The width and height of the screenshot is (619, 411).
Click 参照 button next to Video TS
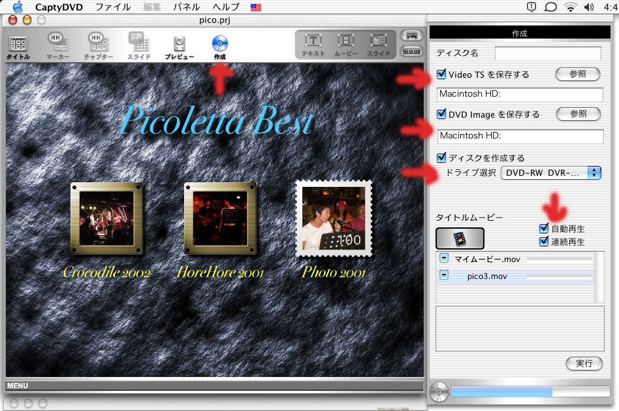578,74
